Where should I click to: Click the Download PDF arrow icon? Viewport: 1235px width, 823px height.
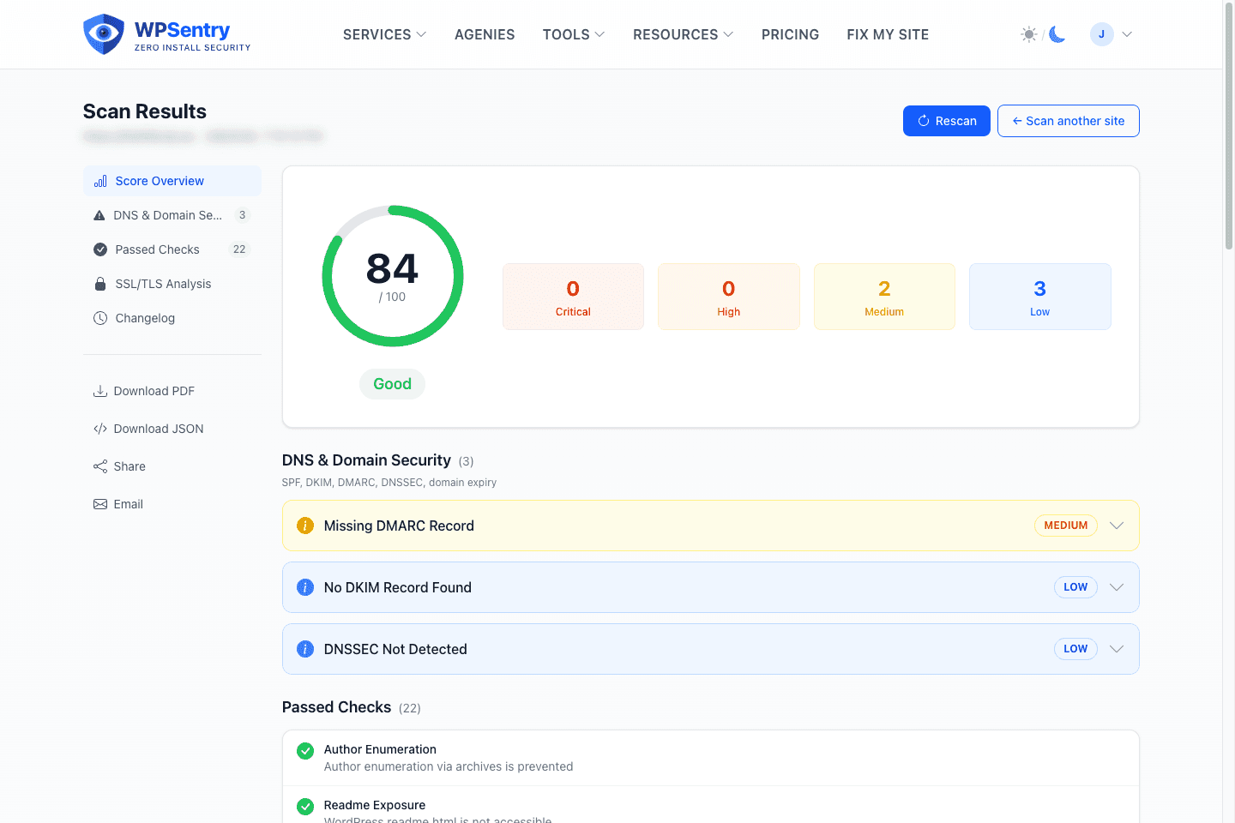(100, 391)
